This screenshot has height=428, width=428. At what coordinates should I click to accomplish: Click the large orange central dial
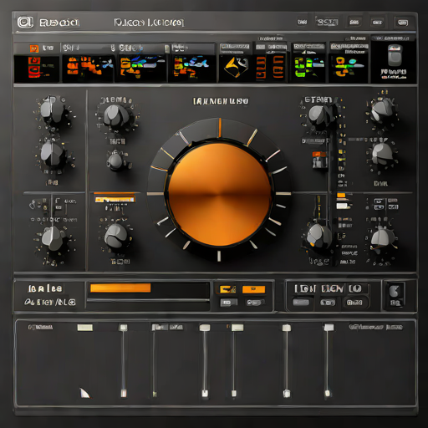[x=219, y=194]
